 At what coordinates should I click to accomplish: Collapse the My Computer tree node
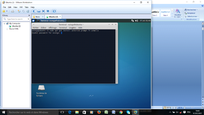(x=4, y=24)
